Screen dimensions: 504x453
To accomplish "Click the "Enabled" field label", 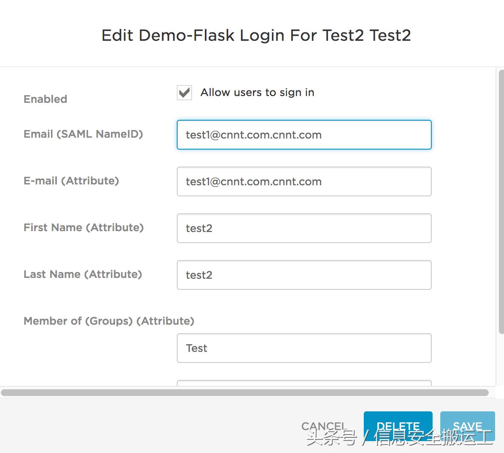I will pyautogui.click(x=45, y=99).
